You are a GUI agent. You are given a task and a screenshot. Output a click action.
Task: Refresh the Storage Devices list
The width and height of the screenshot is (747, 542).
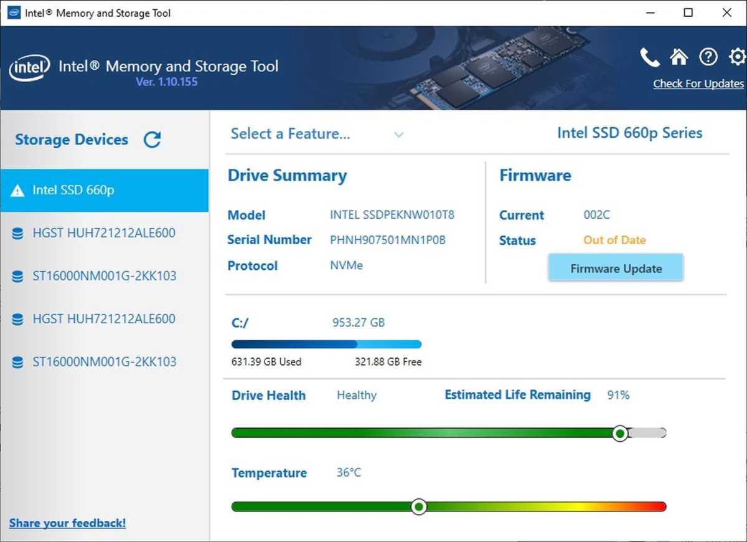(153, 140)
